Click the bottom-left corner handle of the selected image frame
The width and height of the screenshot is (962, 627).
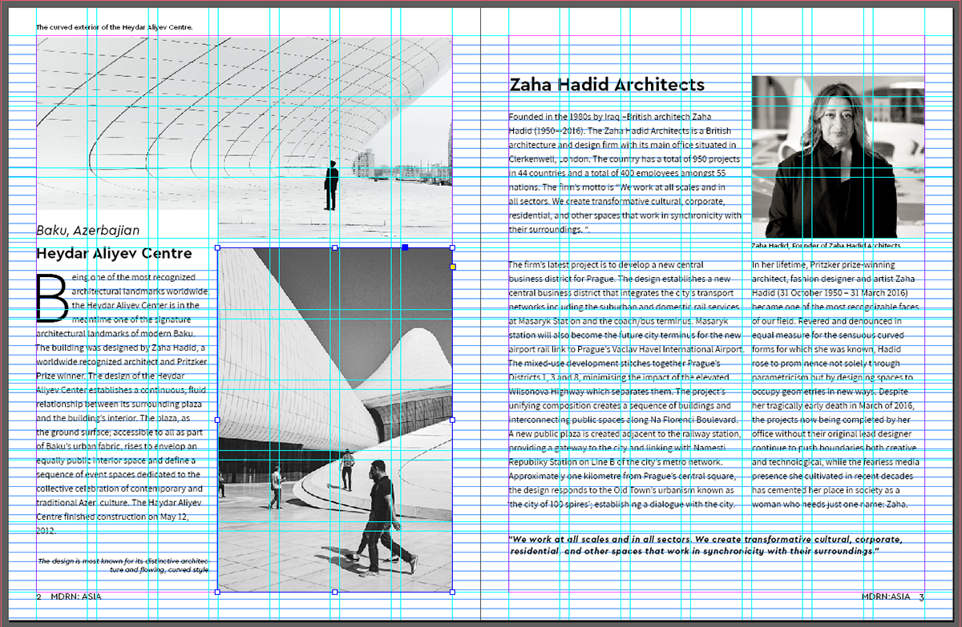click(x=217, y=592)
